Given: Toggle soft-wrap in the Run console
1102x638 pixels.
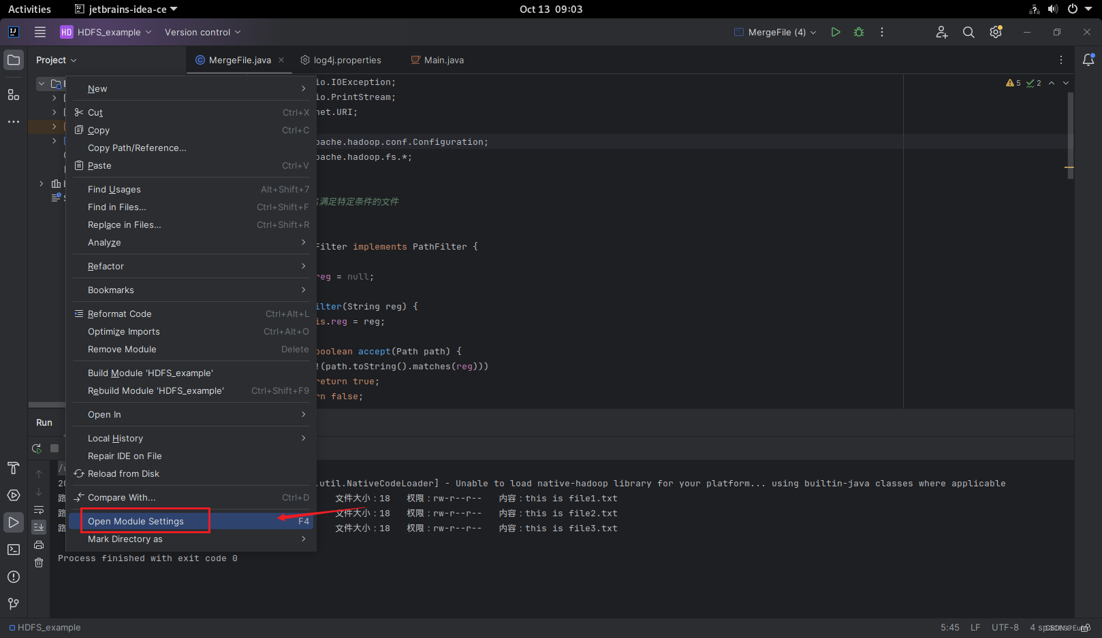Looking at the screenshot, I should pyautogui.click(x=38, y=509).
